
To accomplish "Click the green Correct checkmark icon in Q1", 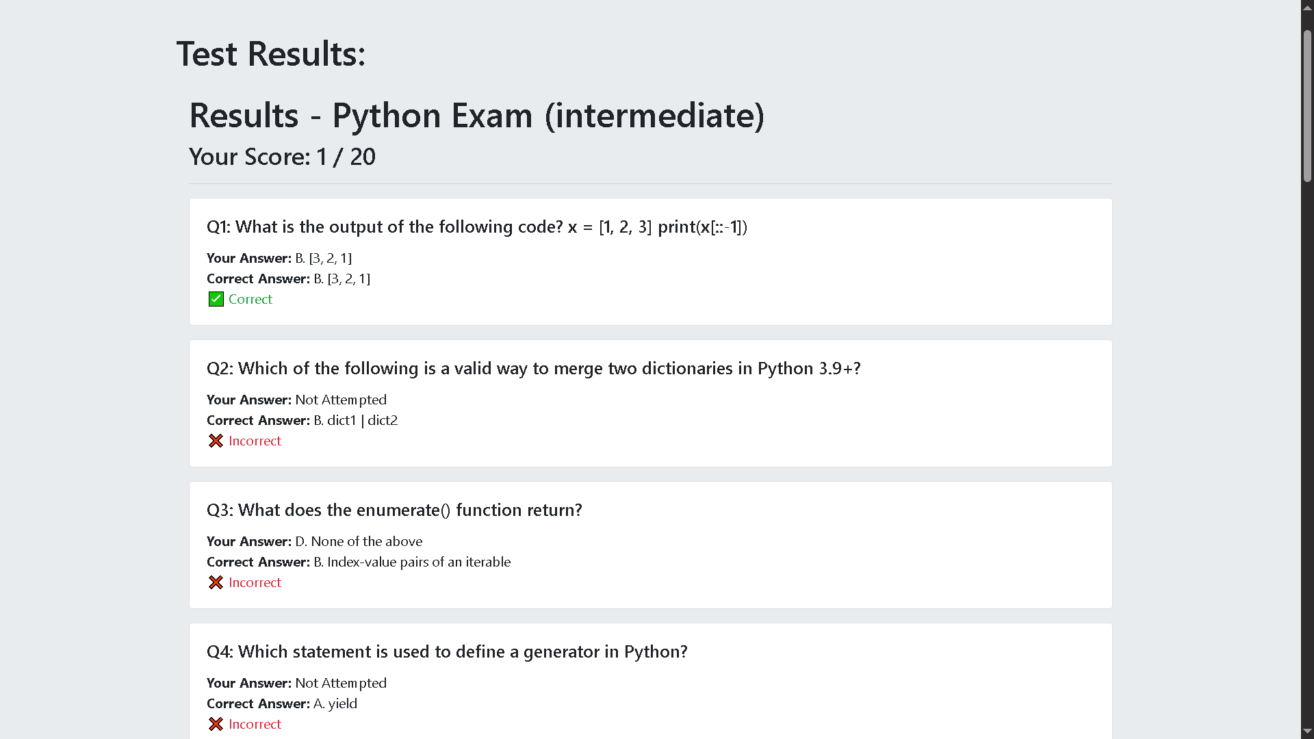I will pos(216,299).
